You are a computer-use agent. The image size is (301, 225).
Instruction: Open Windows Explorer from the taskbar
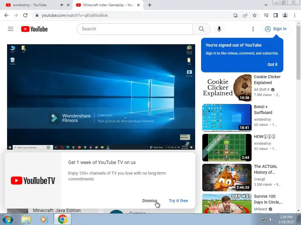point(26,219)
